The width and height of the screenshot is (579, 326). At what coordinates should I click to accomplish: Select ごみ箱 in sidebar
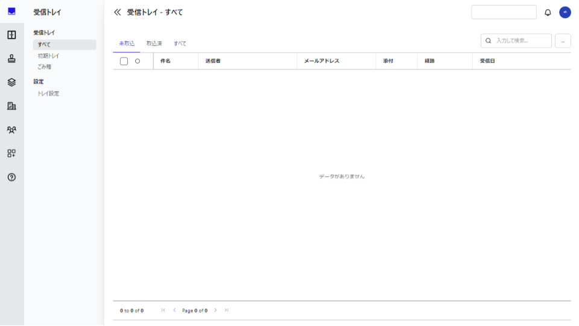[44, 67]
